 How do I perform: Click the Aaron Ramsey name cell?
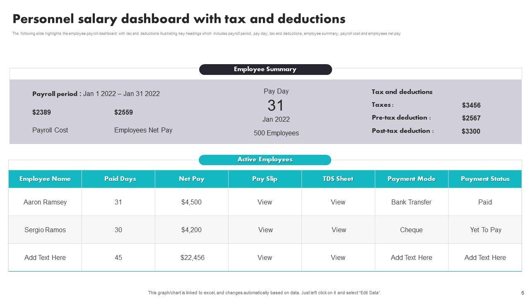click(45, 202)
